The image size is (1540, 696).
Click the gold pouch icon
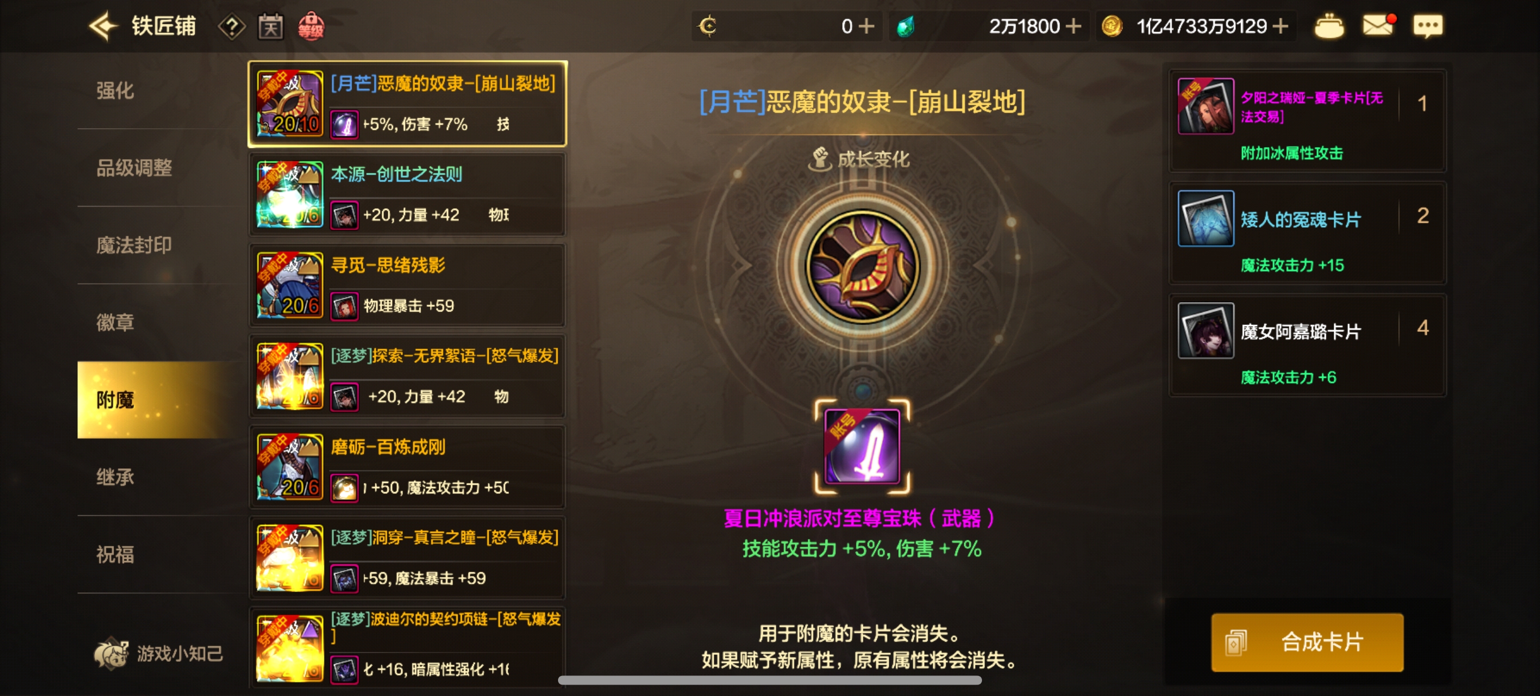pyautogui.click(x=1329, y=26)
